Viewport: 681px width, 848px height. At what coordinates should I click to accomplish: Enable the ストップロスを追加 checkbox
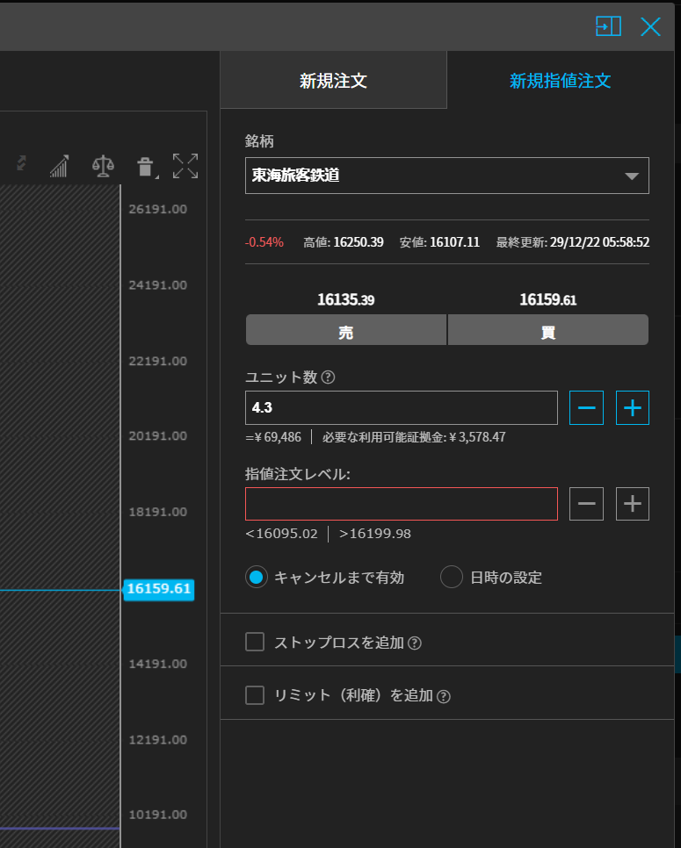coord(255,643)
